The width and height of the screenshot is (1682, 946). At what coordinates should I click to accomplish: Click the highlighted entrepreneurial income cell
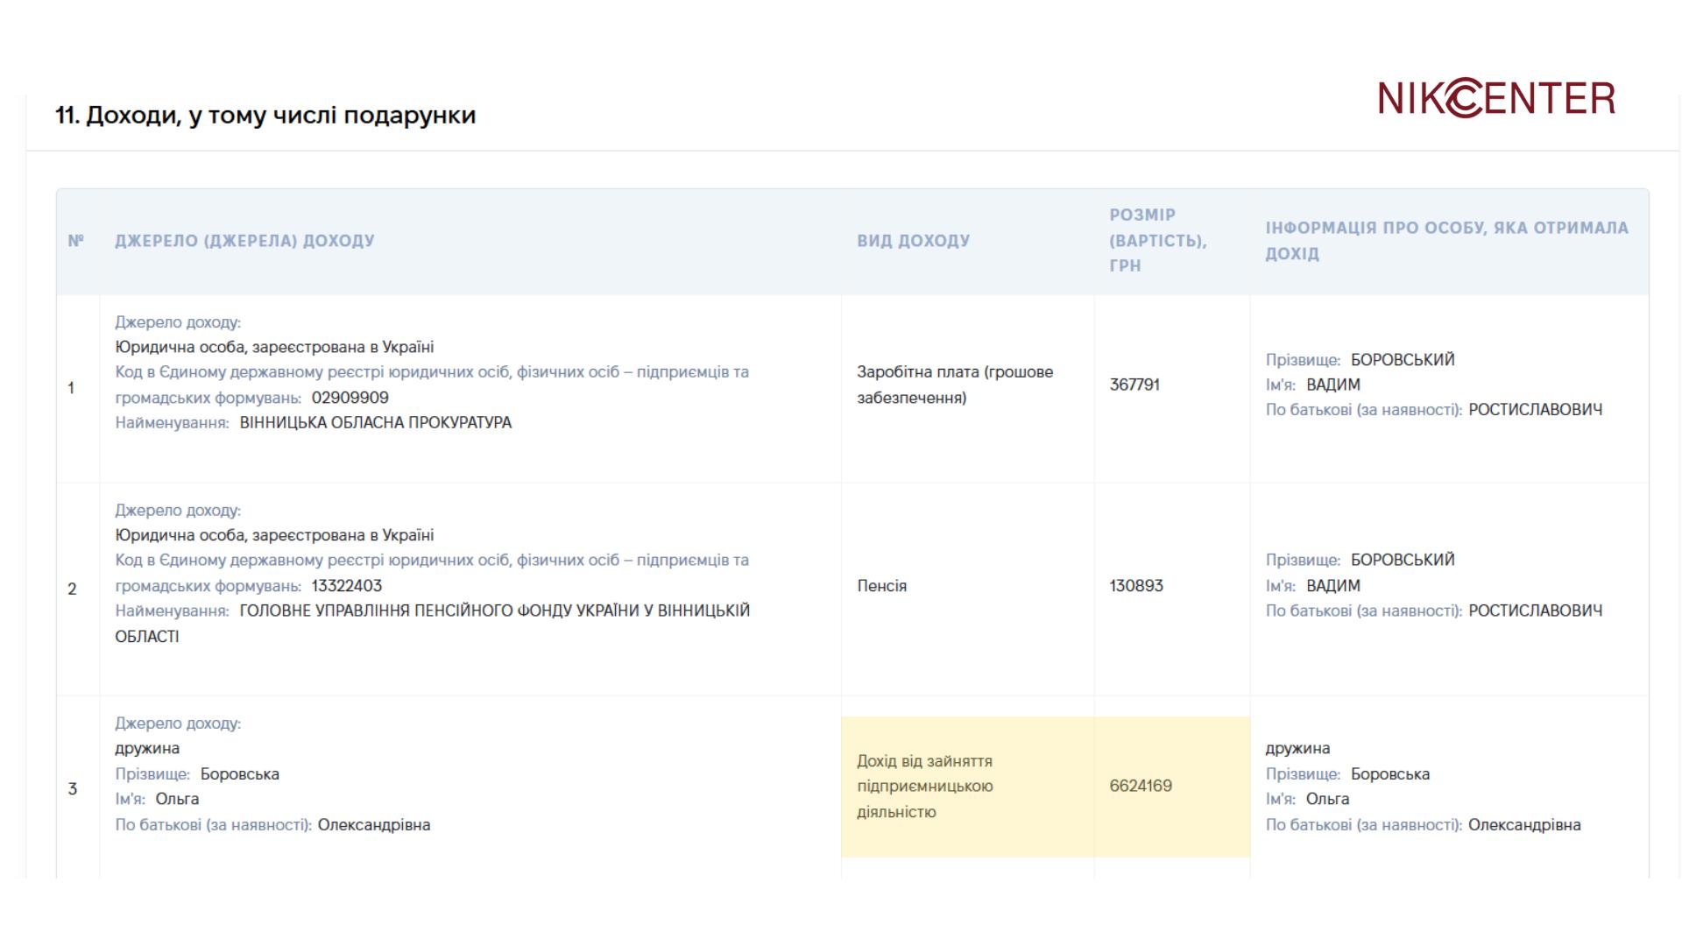[x=967, y=787]
